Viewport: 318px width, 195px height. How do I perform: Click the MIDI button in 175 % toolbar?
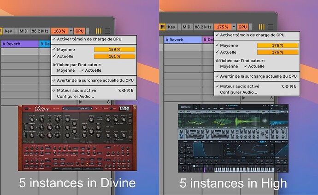point(187,27)
